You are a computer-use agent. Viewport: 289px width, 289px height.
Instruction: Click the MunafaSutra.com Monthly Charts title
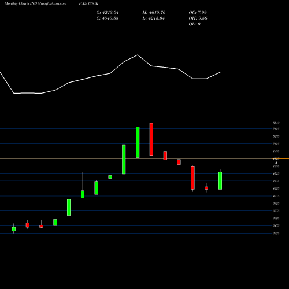coord(35,3)
